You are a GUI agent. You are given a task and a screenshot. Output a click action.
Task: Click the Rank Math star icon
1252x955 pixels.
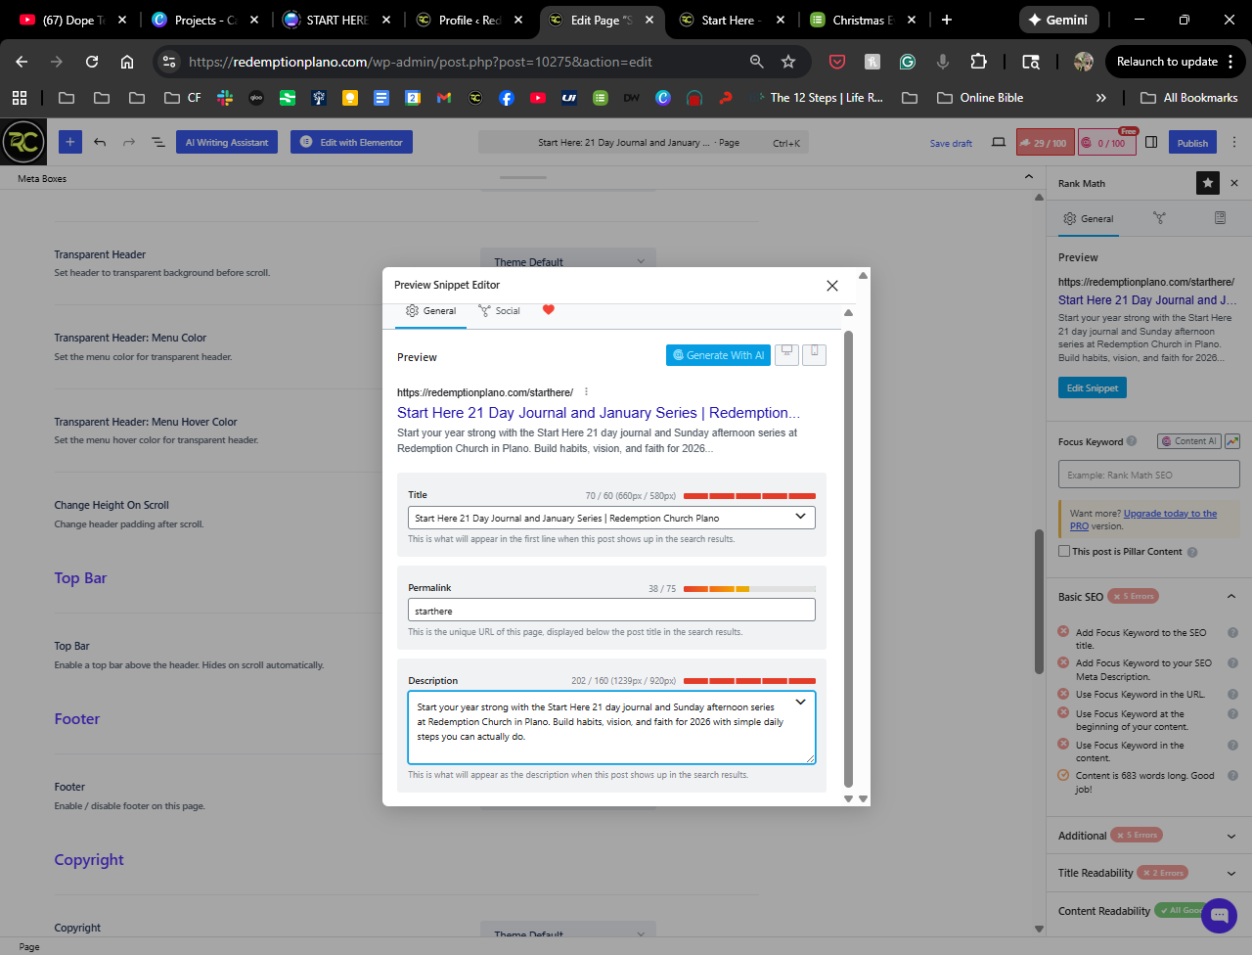click(x=1208, y=183)
